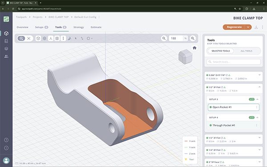Screen dimensions: 267x167
Task: Bookmark this page with star icon
Action: pos(240,9)
